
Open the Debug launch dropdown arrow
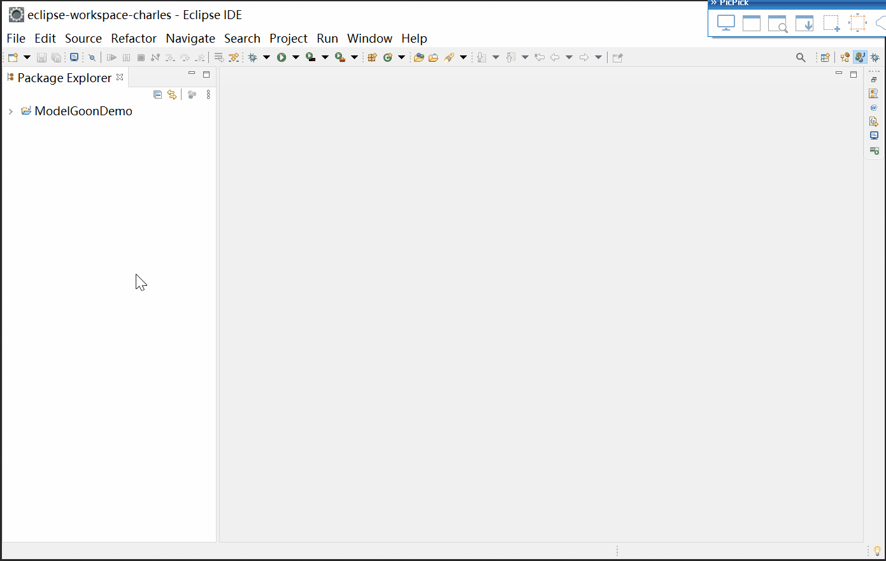(266, 57)
